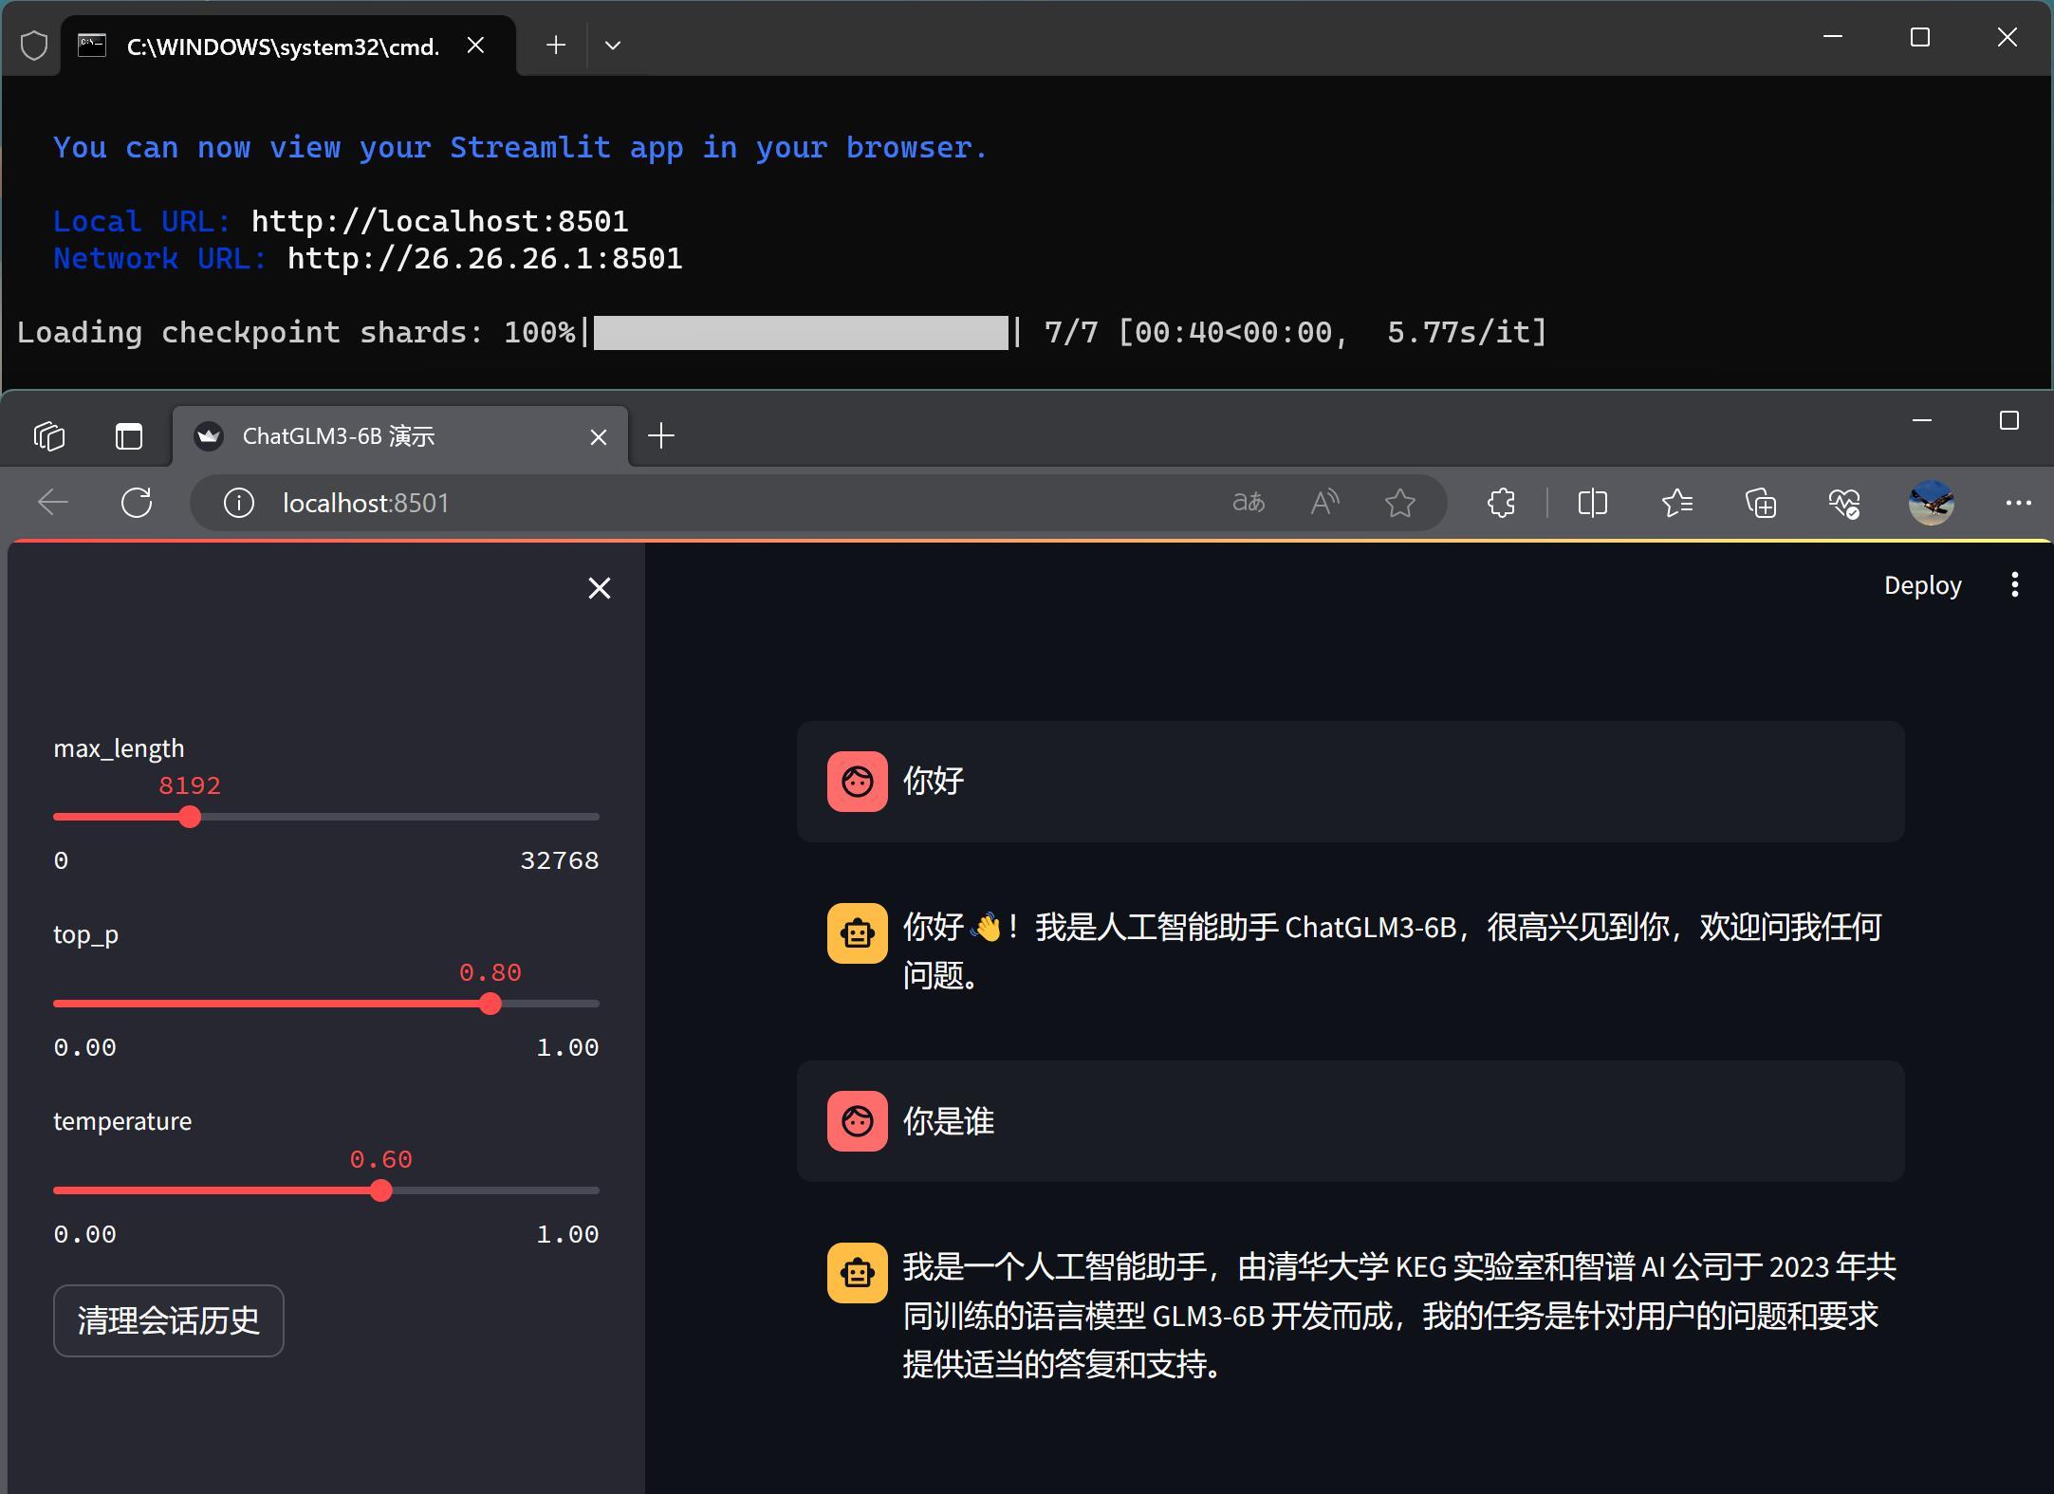2054x1494 pixels.
Task: Click the Network URL http://26.26.26.1:8501 text
Action: coord(485,258)
